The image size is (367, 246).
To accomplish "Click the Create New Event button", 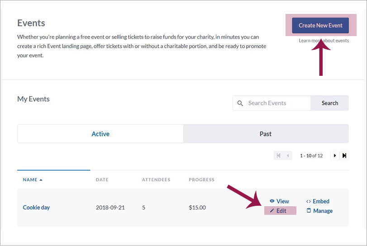I will point(320,25).
